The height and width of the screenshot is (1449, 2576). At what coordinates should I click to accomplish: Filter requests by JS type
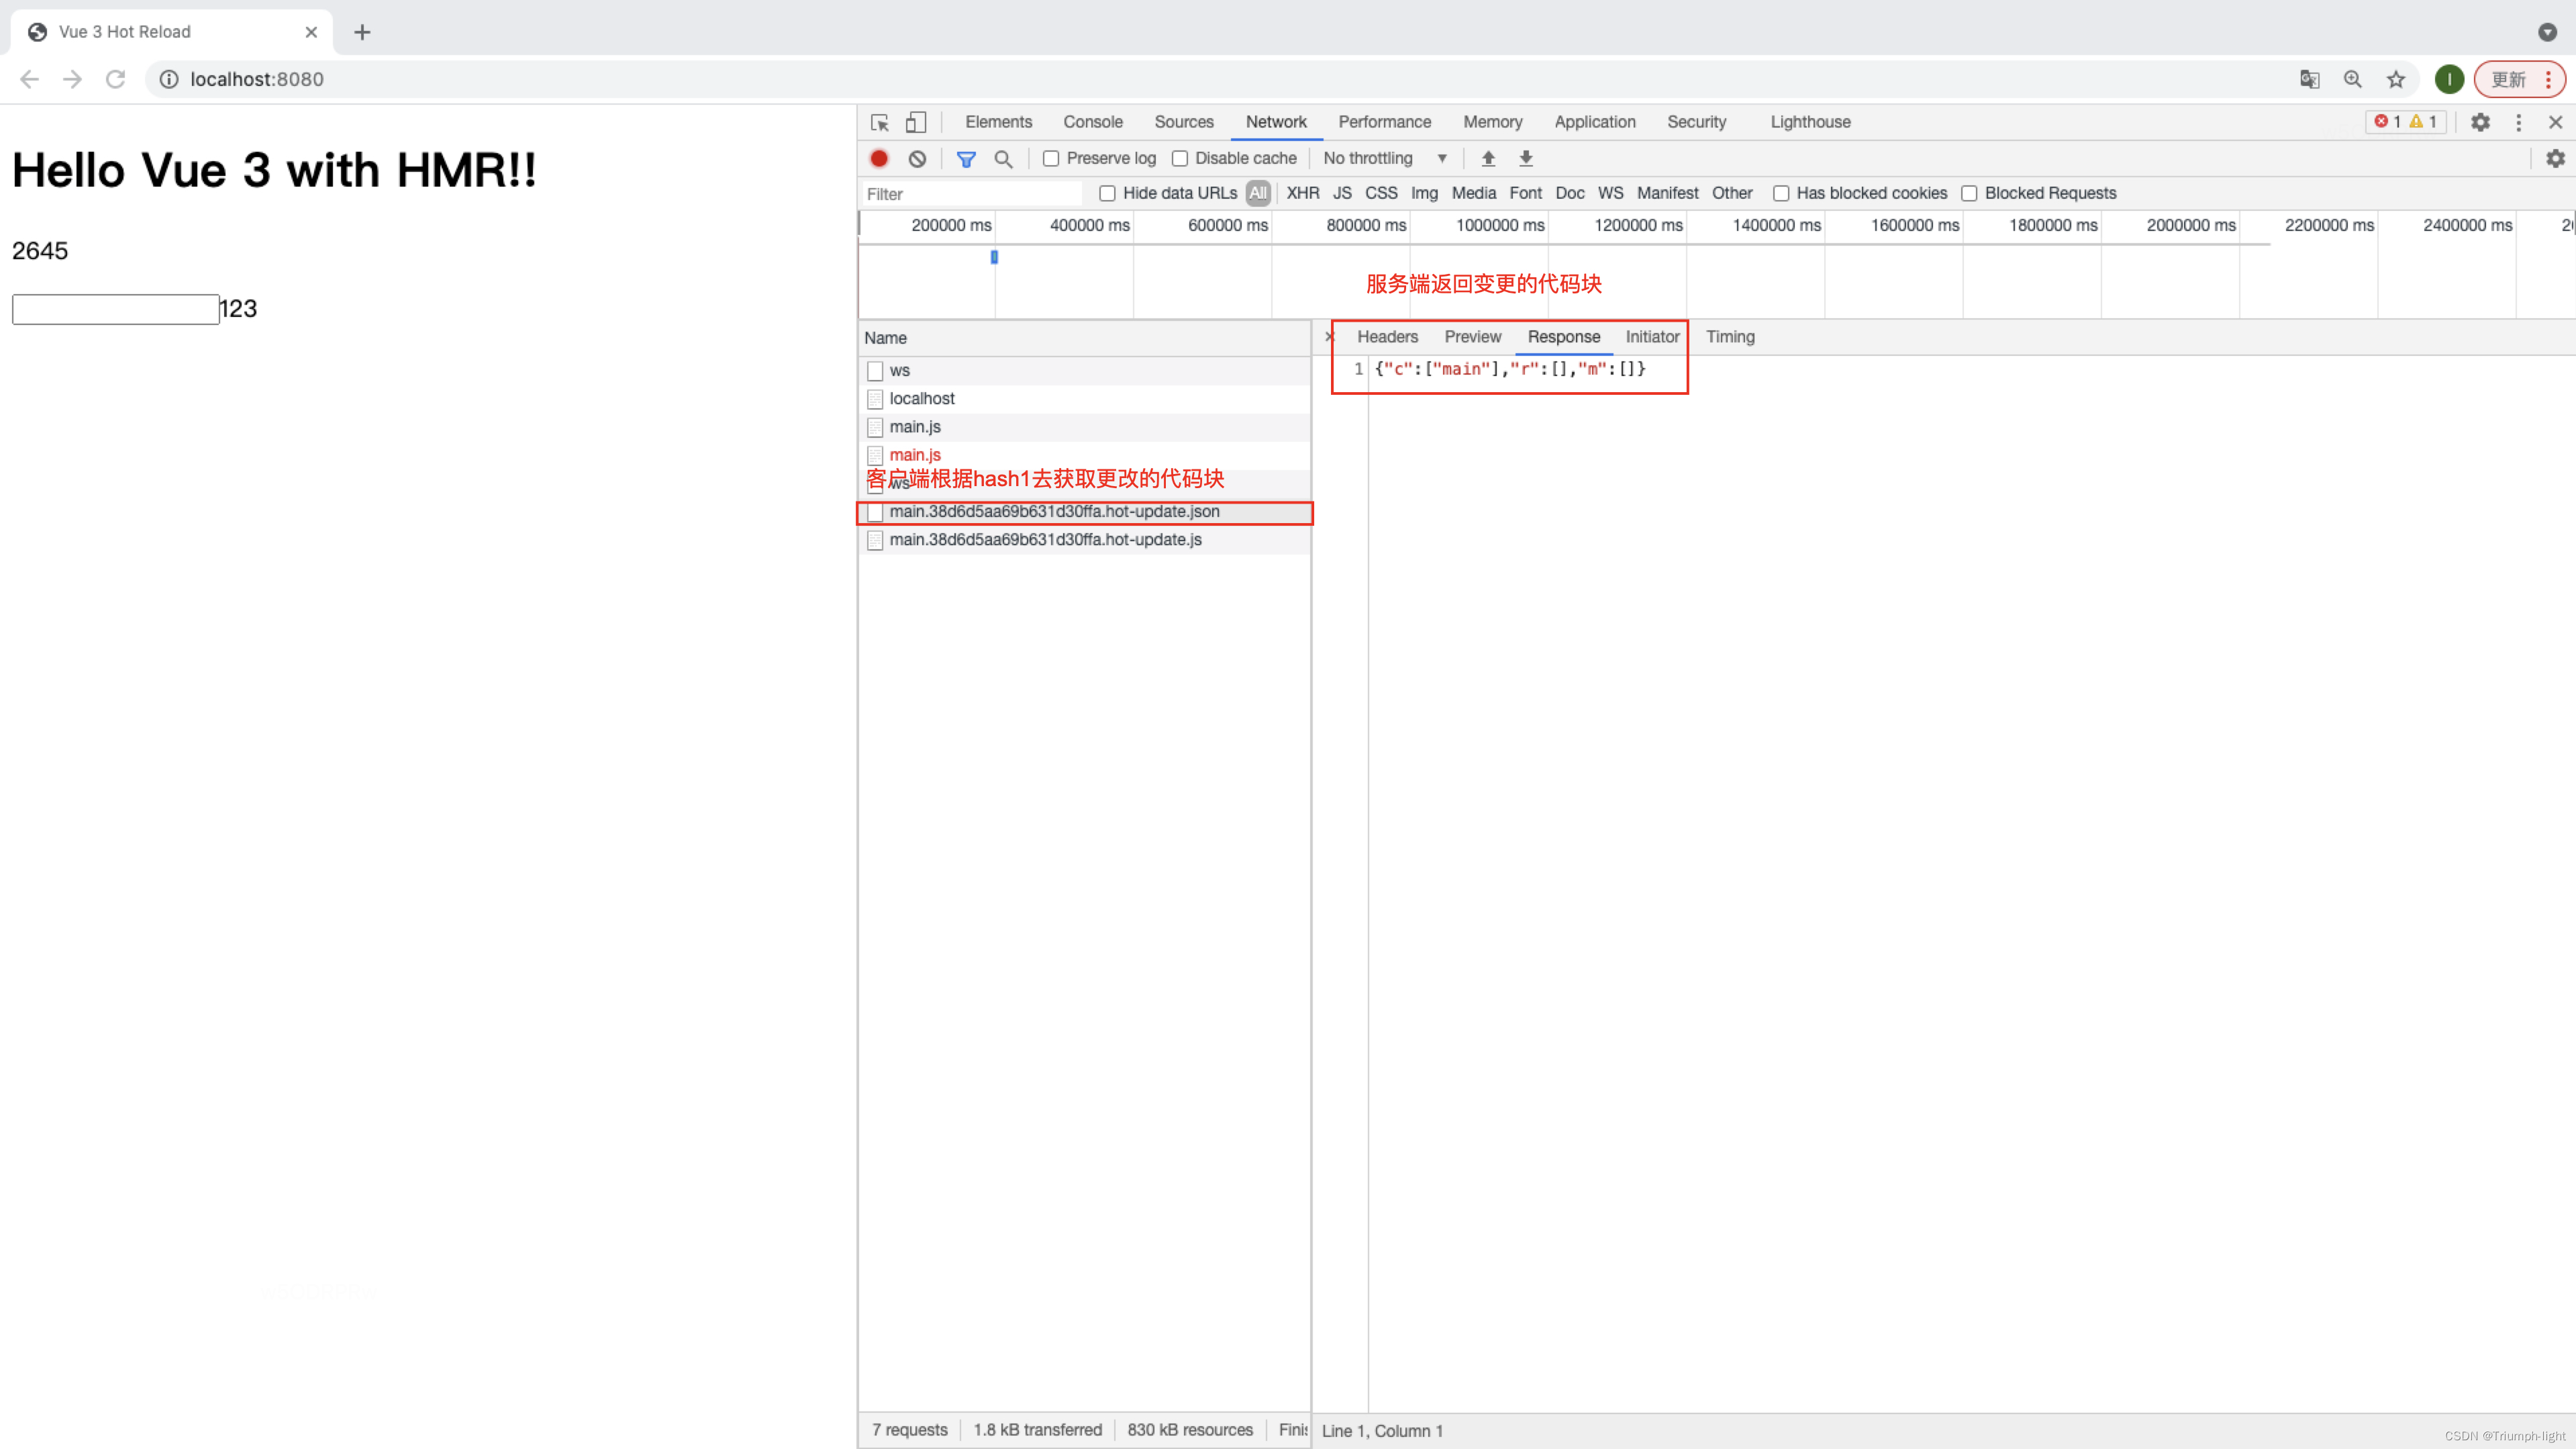click(1342, 193)
